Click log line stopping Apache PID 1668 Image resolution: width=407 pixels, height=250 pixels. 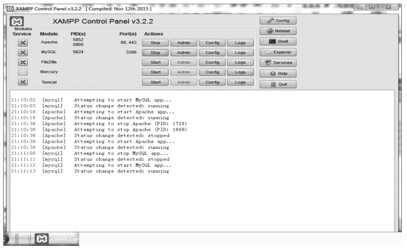pos(99,130)
